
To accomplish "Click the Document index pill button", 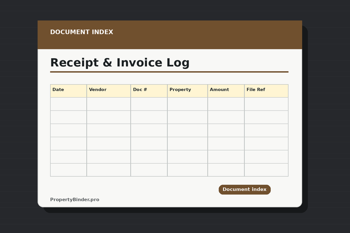I will 244,189.
